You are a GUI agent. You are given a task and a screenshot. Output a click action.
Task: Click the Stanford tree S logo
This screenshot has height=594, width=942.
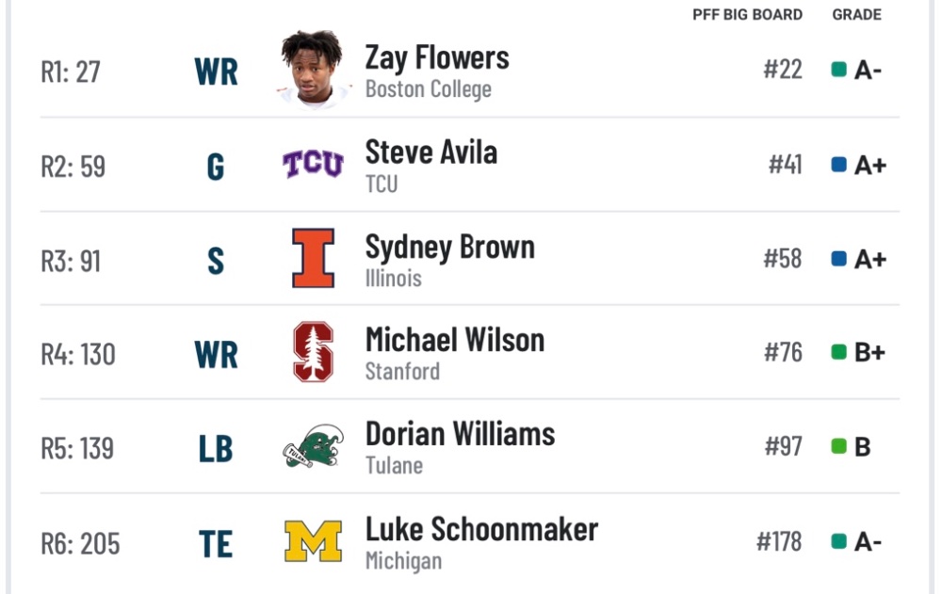pos(313,352)
